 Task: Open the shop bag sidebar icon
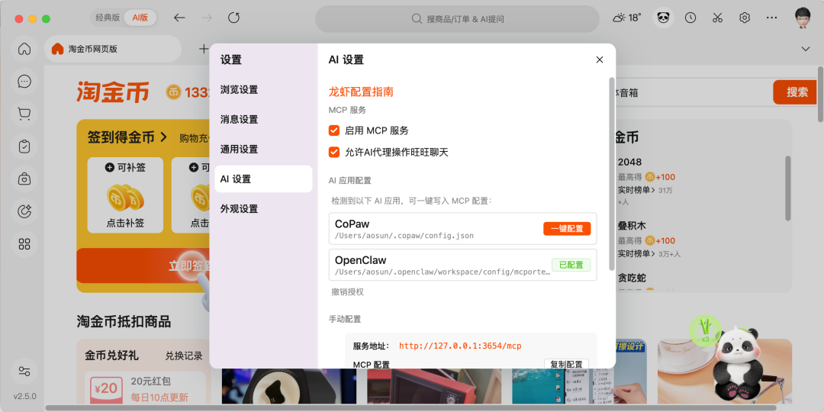pos(24,179)
